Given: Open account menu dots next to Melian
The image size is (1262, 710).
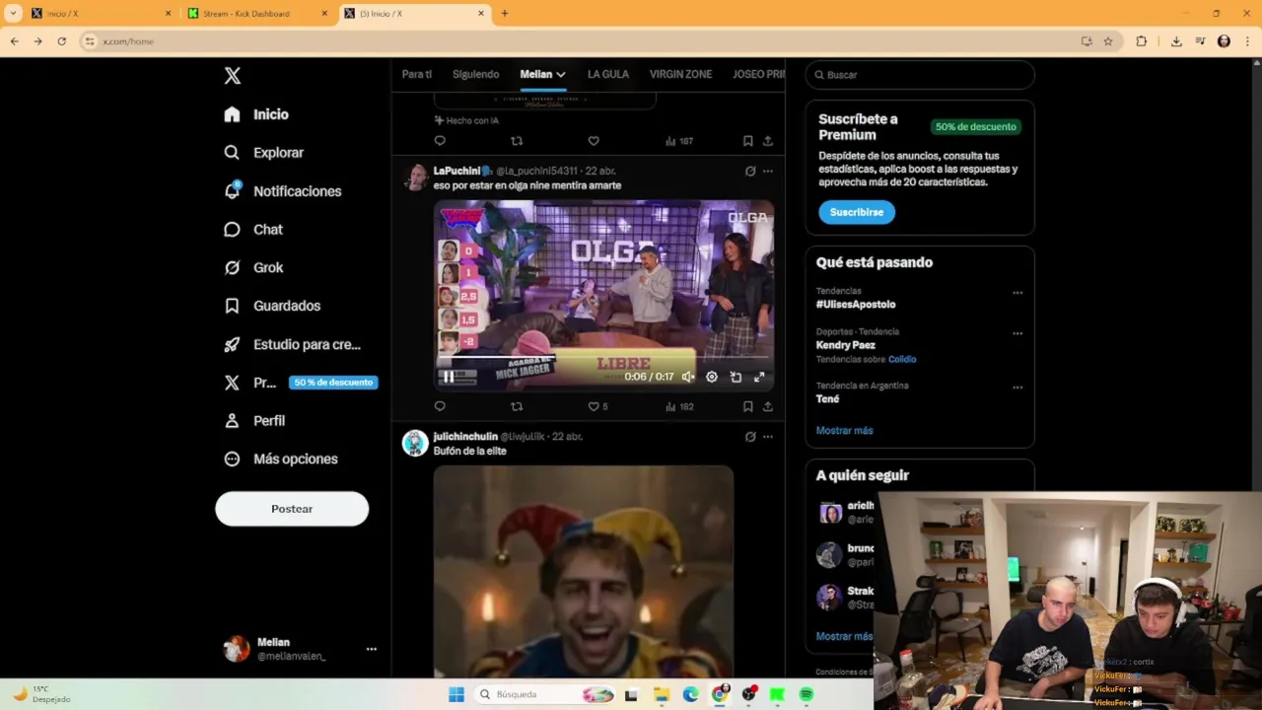Looking at the screenshot, I should (371, 649).
